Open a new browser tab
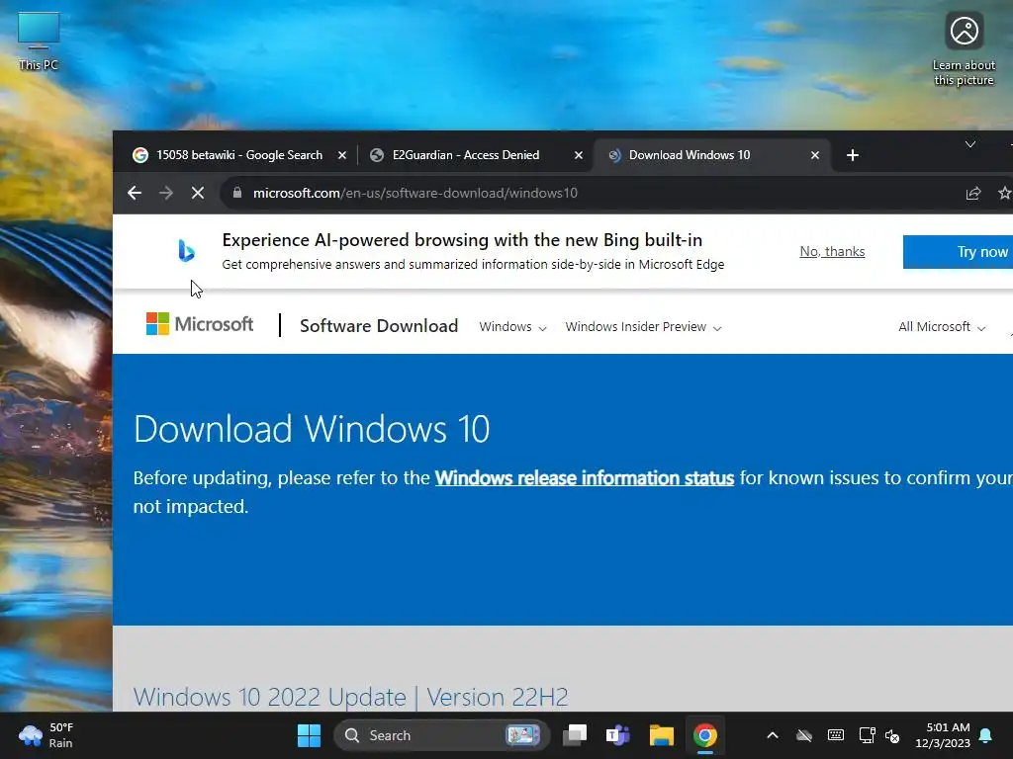Viewport: 1013px width, 759px height. 852,155
